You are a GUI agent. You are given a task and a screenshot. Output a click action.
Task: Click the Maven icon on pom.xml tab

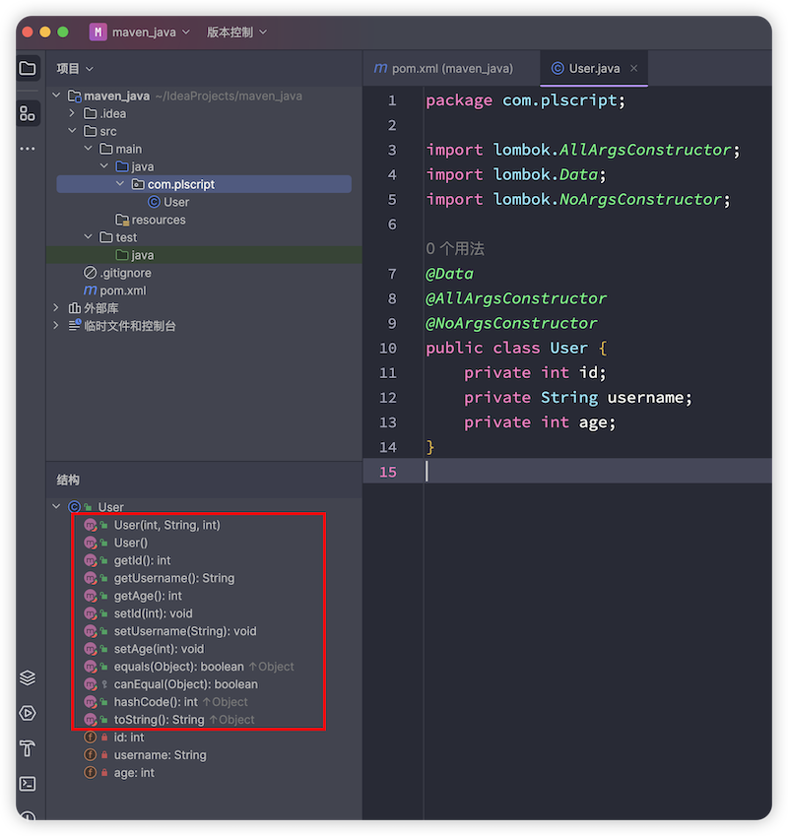(x=380, y=68)
